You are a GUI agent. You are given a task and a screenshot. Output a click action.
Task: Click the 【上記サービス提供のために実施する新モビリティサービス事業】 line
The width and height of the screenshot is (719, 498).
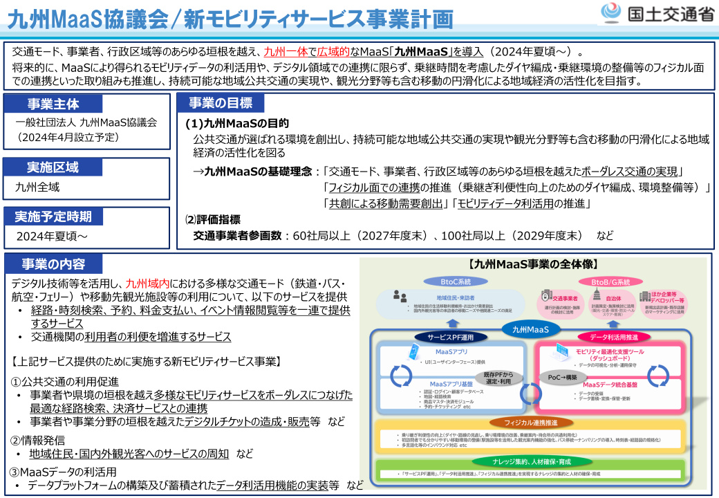(x=147, y=361)
